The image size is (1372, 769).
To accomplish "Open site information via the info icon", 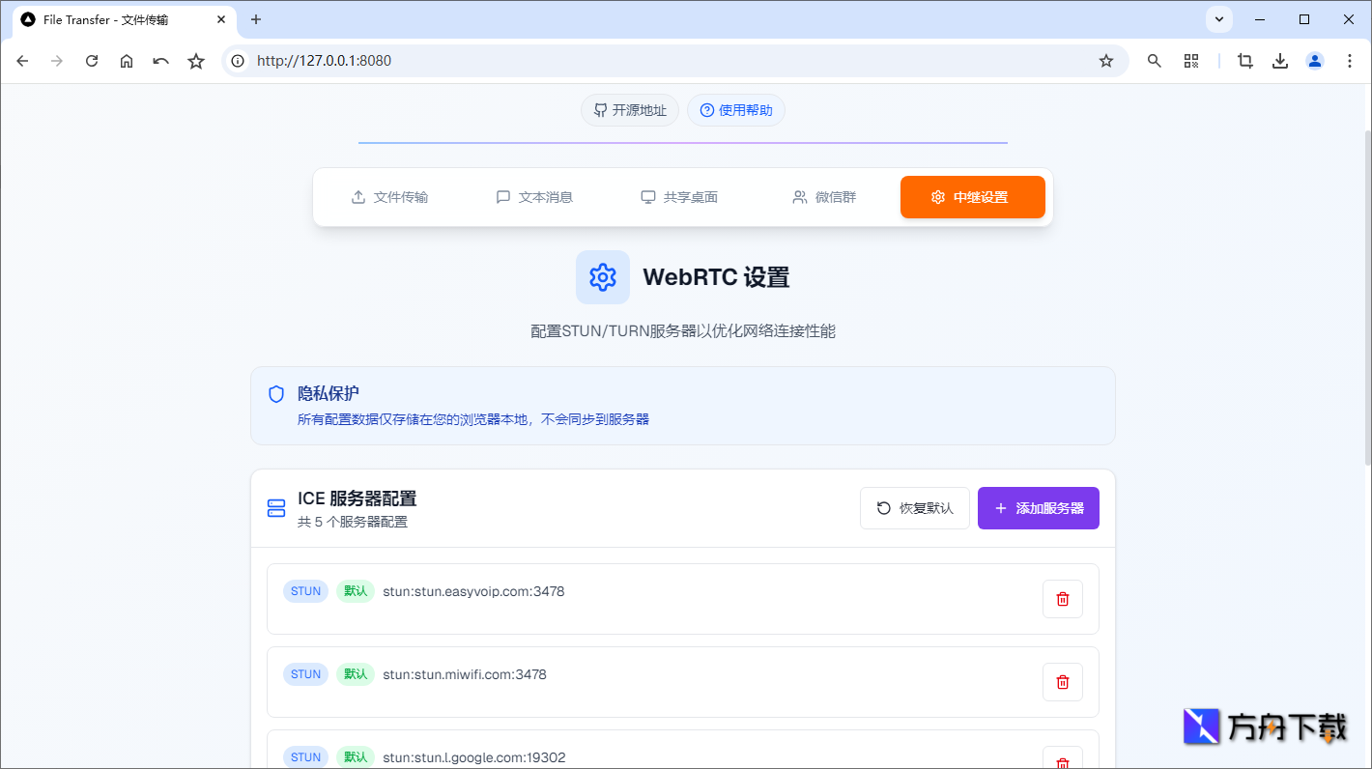I will pos(237,60).
